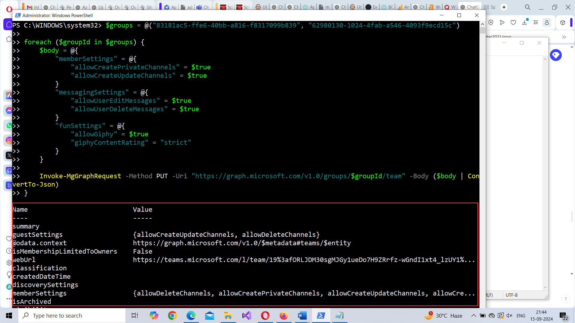The width and height of the screenshot is (575, 323).
Task: Click PowerShell scrollbar up arrow
Action: (482, 24)
